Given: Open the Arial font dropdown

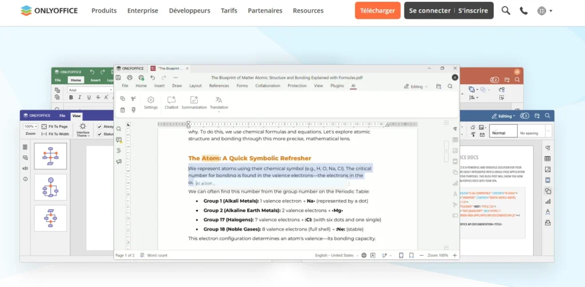Looking at the screenshot, I should click(x=90, y=90).
